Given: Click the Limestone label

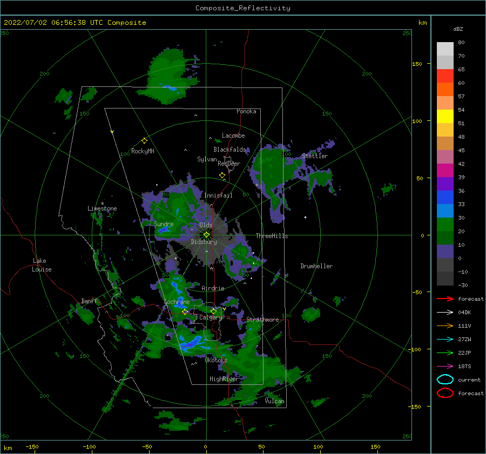Looking at the screenshot, I should [x=102, y=208].
